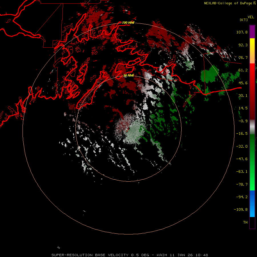Click the 100 NMI range ring label

click(x=128, y=23)
